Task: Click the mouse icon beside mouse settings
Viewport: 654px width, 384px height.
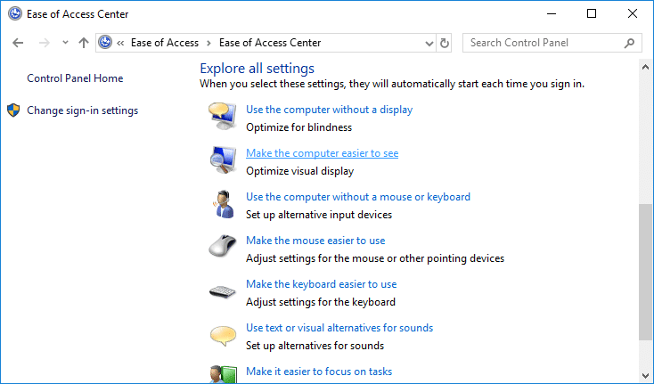Action: coord(221,248)
